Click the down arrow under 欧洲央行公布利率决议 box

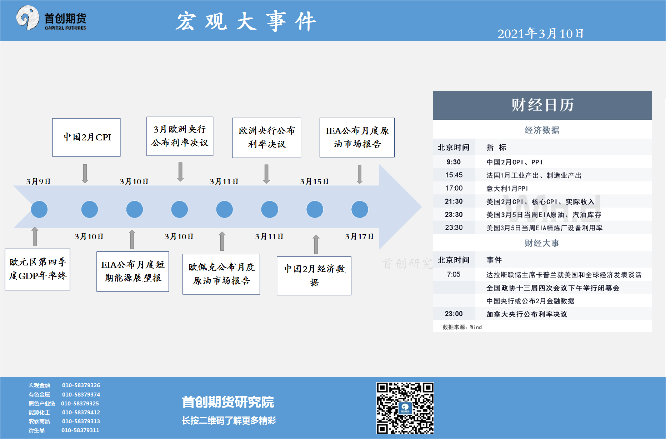(x=266, y=174)
